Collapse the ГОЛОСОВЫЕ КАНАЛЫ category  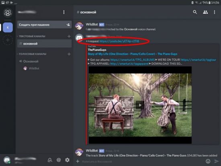33,54
